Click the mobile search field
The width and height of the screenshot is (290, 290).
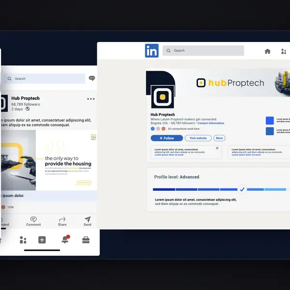[x=44, y=79]
